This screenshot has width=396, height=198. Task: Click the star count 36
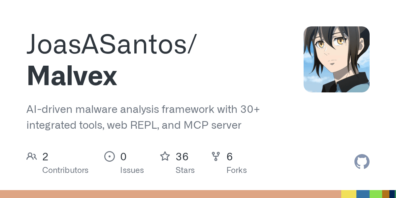[x=182, y=156]
